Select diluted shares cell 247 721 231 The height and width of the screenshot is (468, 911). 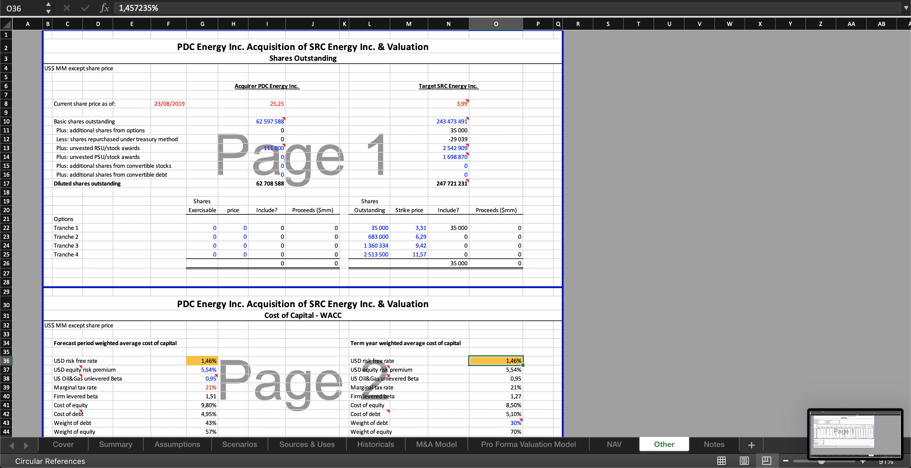449,183
